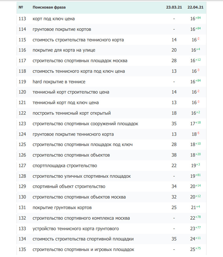
Task: Select phrase 'спортивный объект строительство'
Action: pos(69,187)
